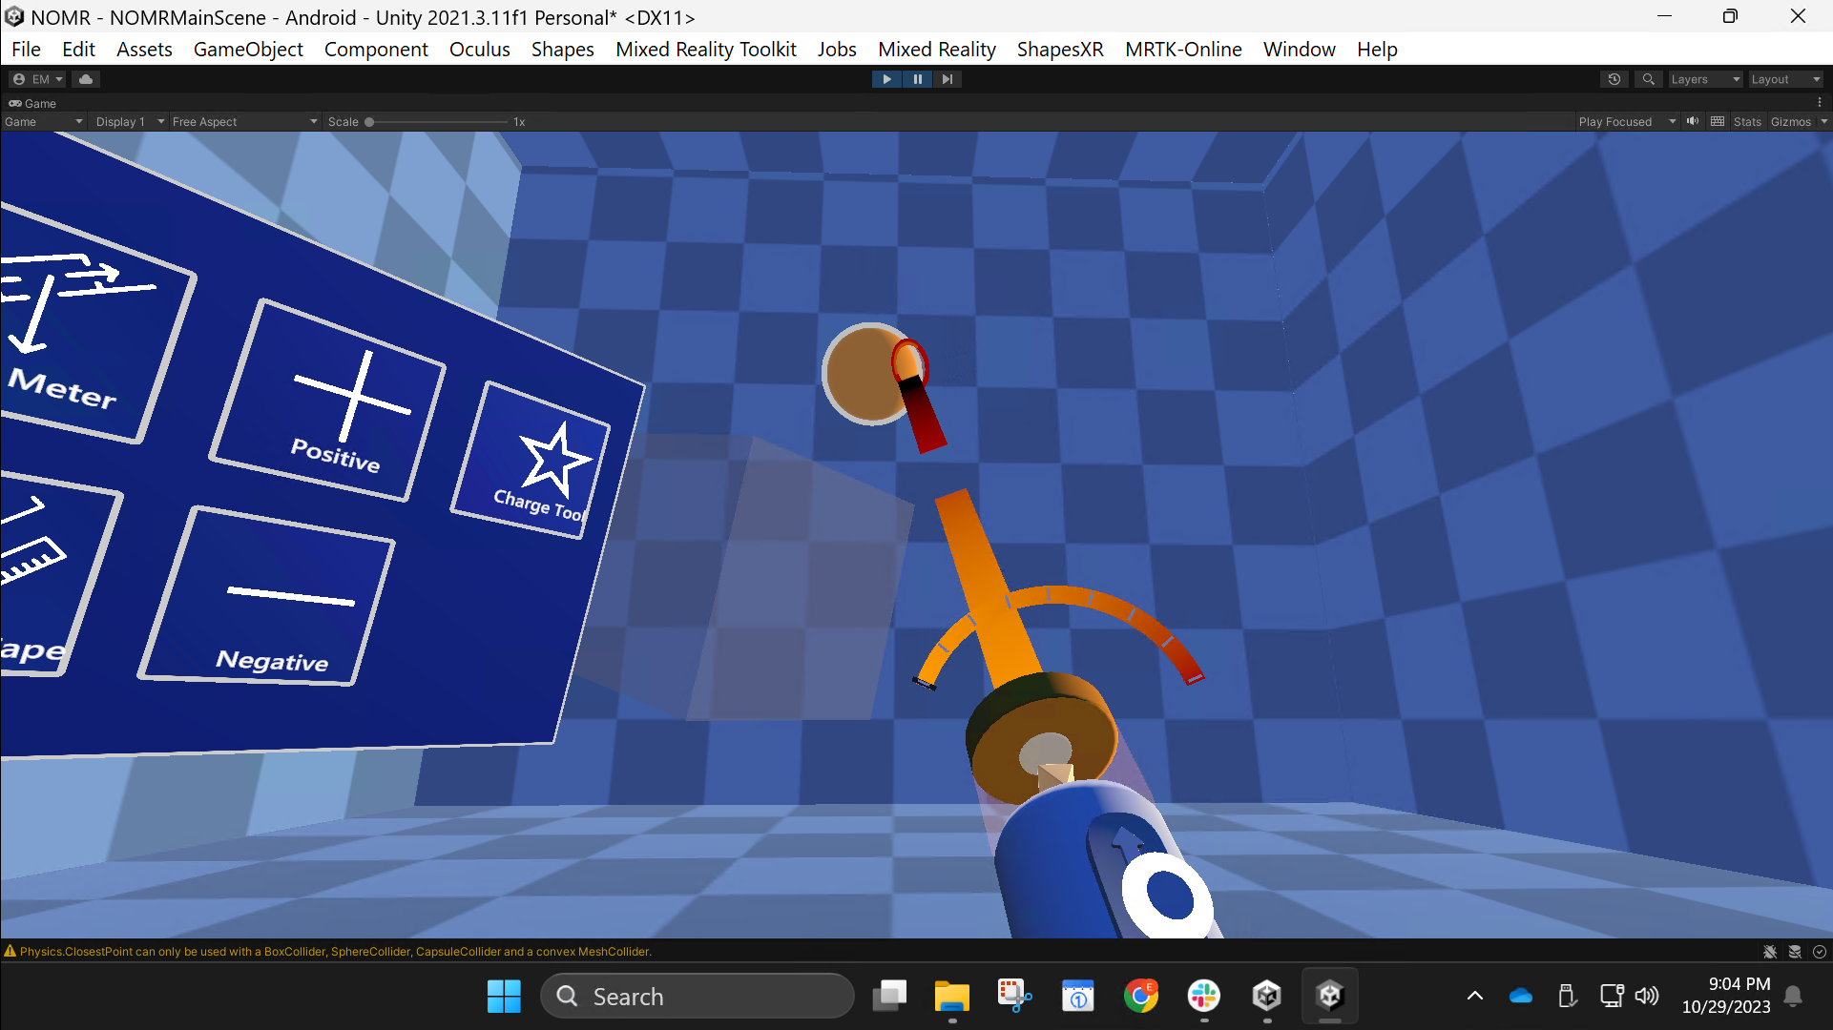Pause the running game preview
Image resolution: width=1833 pixels, height=1030 pixels.
tap(917, 79)
